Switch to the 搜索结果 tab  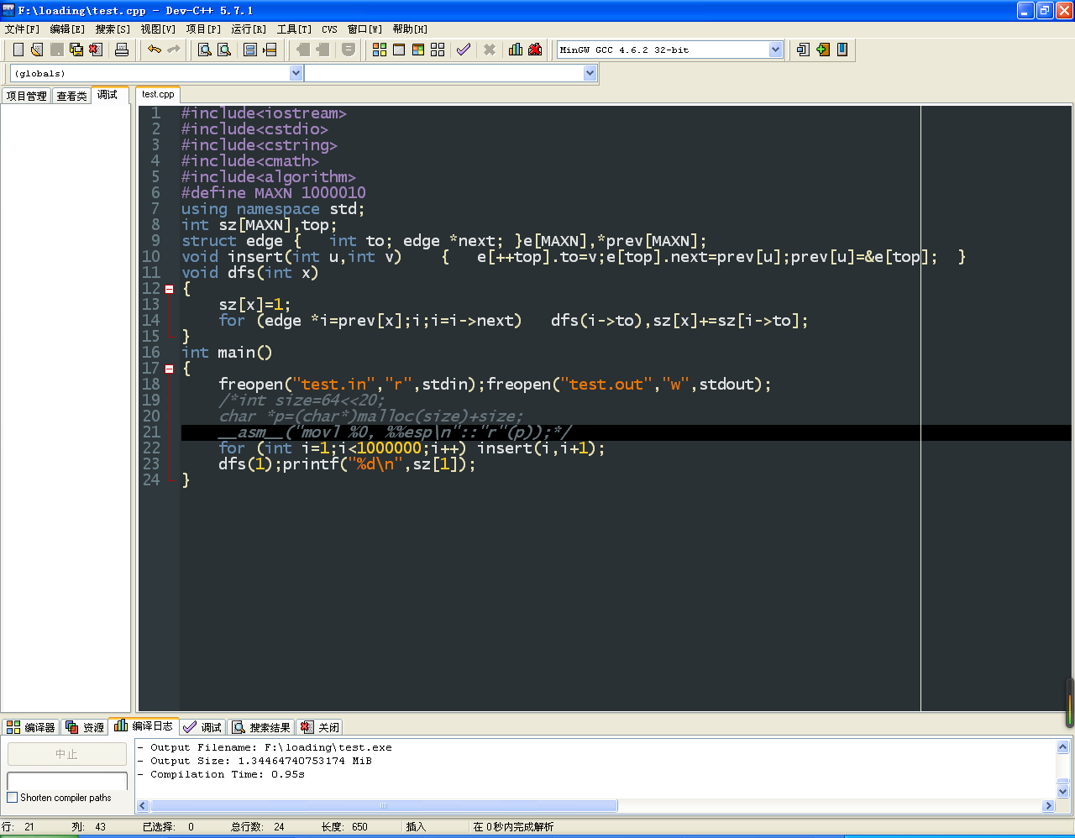point(261,727)
